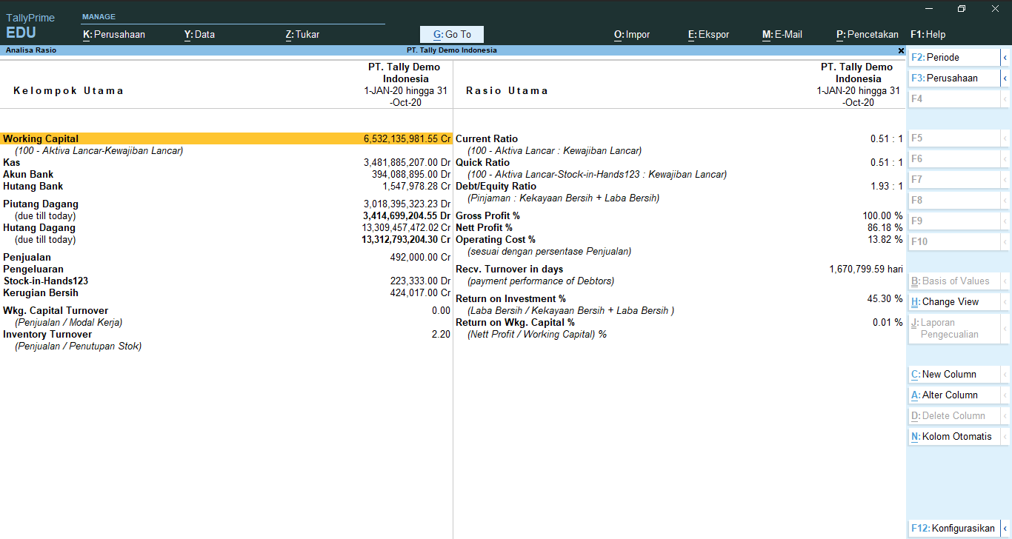Close the Analisa Rasio report panel
The width and height of the screenshot is (1012, 539).
(x=901, y=50)
